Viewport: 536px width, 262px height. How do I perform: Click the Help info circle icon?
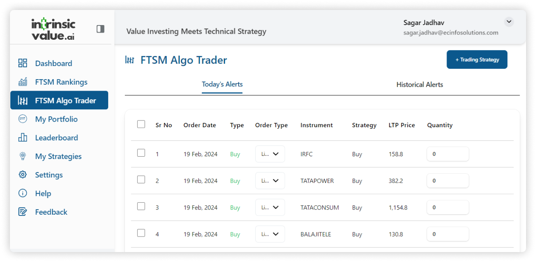(x=23, y=194)
